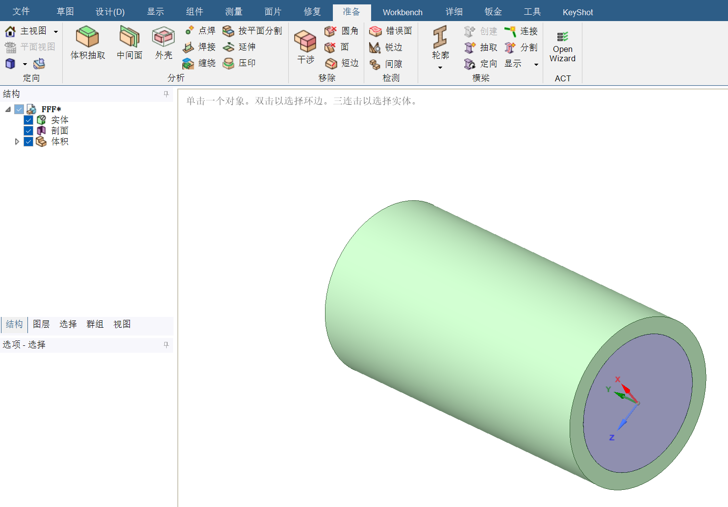Toggle the FFF* root visibility checkbox
This screenshot has width=728, height=507.
(x=19, y=109)
